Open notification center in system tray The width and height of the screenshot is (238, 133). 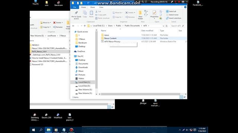point(195,130)
